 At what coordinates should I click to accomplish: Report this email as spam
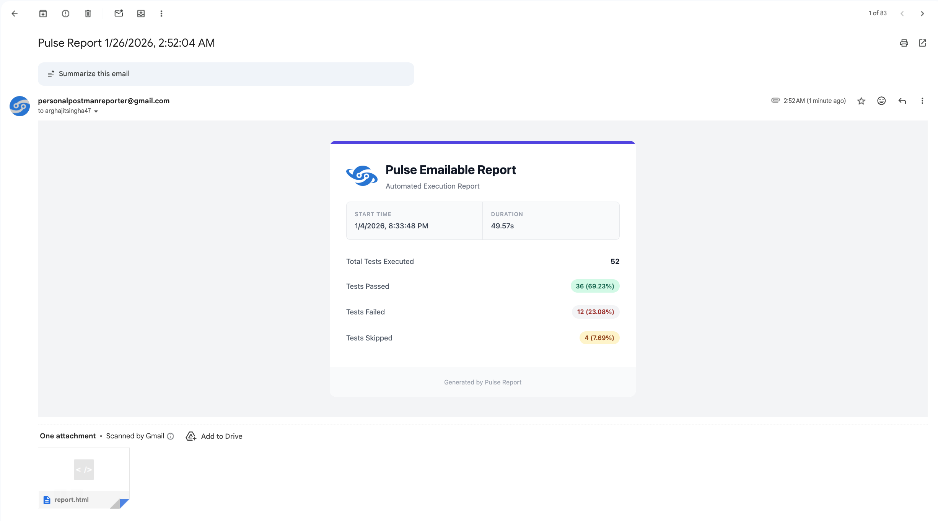(x=65, y=14)
